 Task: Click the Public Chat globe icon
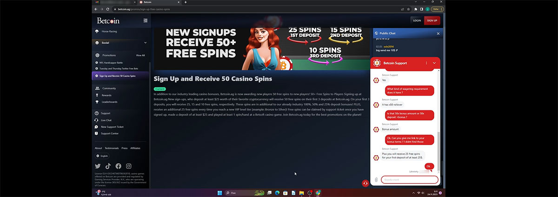(376, 33)
